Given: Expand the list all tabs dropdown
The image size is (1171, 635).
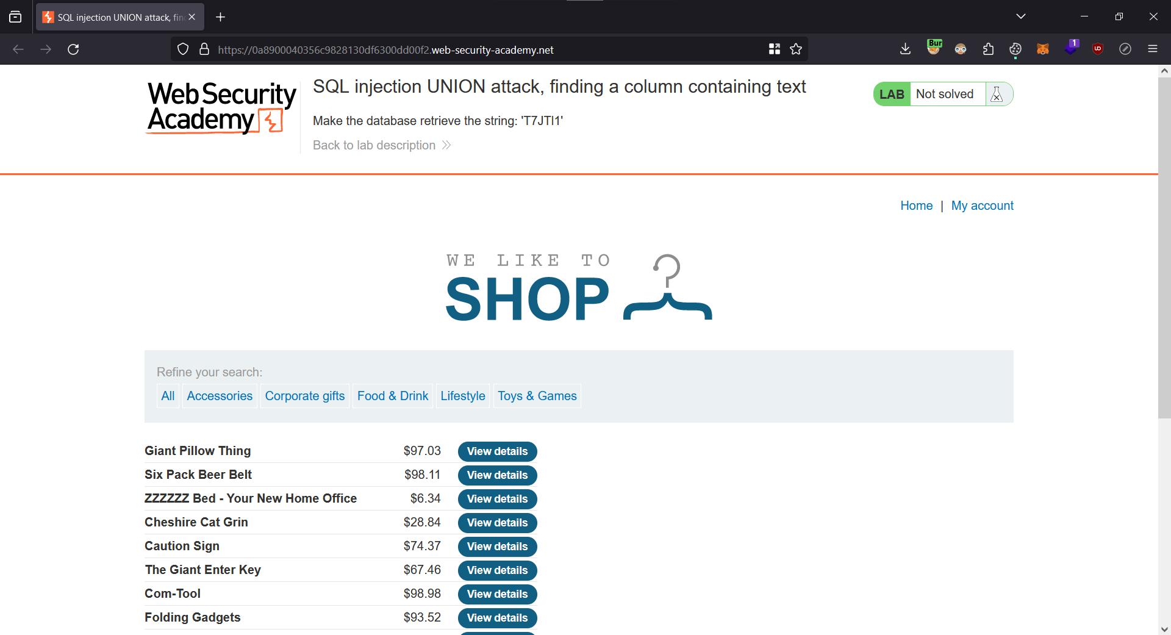Looking at the screenshot, I should click(1020, 16).
